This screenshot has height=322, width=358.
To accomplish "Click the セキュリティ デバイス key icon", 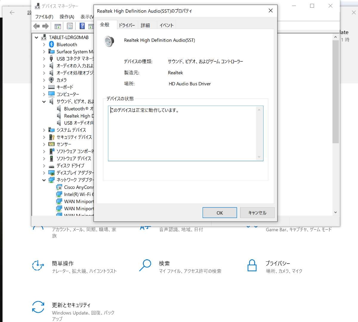I will pyautogui.click(x=51, y=137).
